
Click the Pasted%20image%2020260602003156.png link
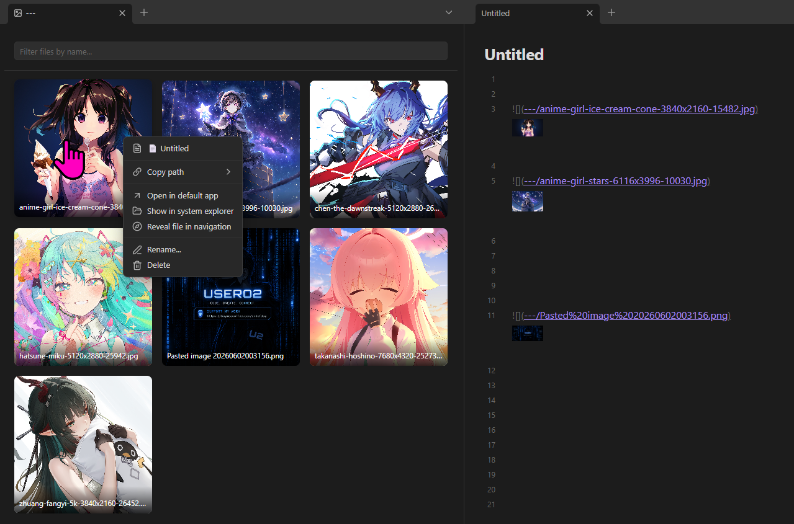[625, 316]
